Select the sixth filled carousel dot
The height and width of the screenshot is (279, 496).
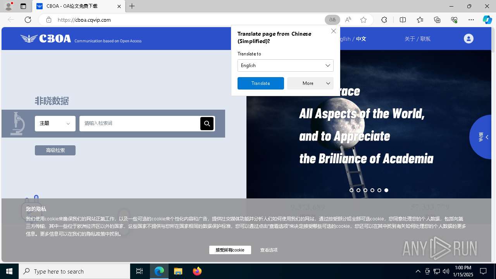[x=386, y=190]
